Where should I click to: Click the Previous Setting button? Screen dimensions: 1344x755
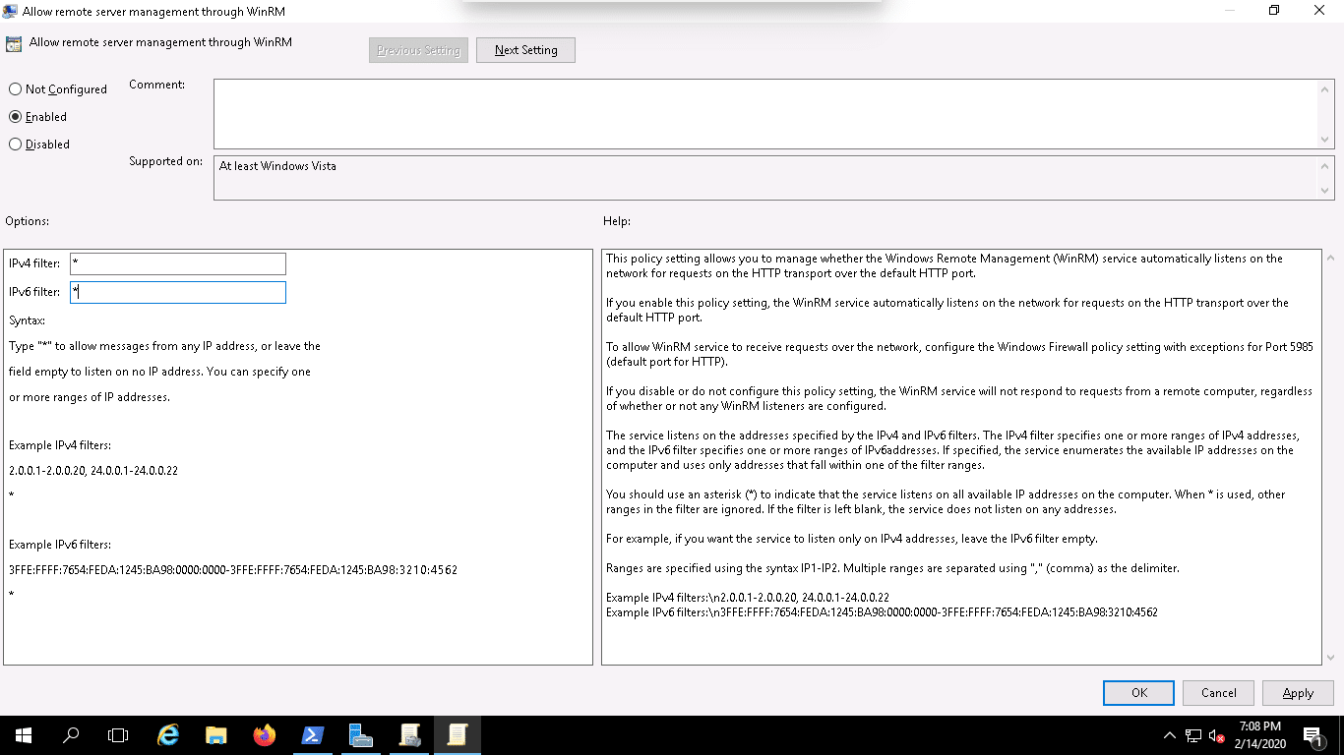[418, 50]
